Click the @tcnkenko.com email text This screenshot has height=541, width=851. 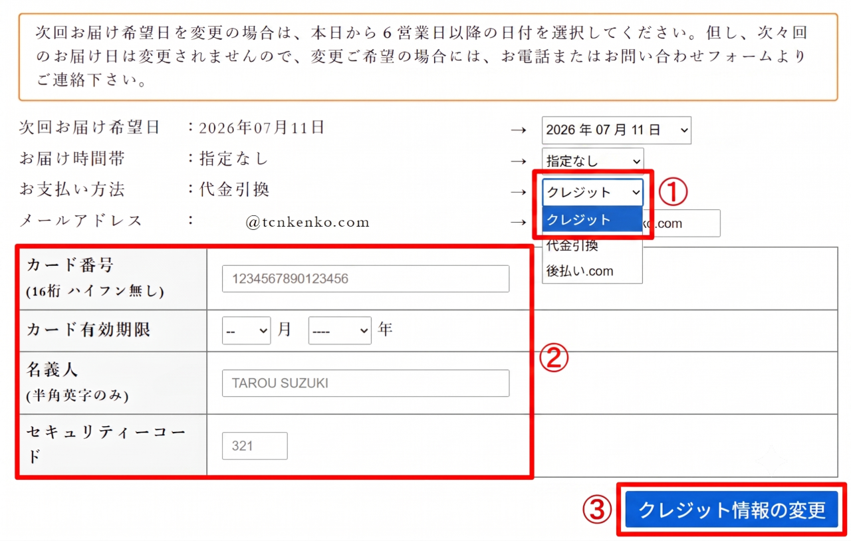[308, 223]
